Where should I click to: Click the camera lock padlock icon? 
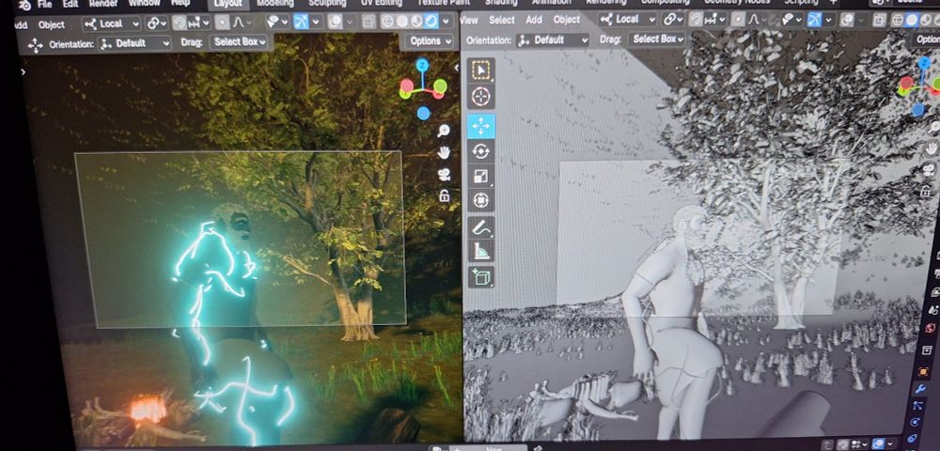[445, 195]
